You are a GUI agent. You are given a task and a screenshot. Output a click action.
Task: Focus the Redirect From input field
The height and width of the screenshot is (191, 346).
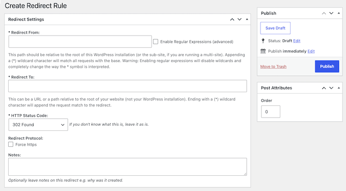(x=80, y=42)
